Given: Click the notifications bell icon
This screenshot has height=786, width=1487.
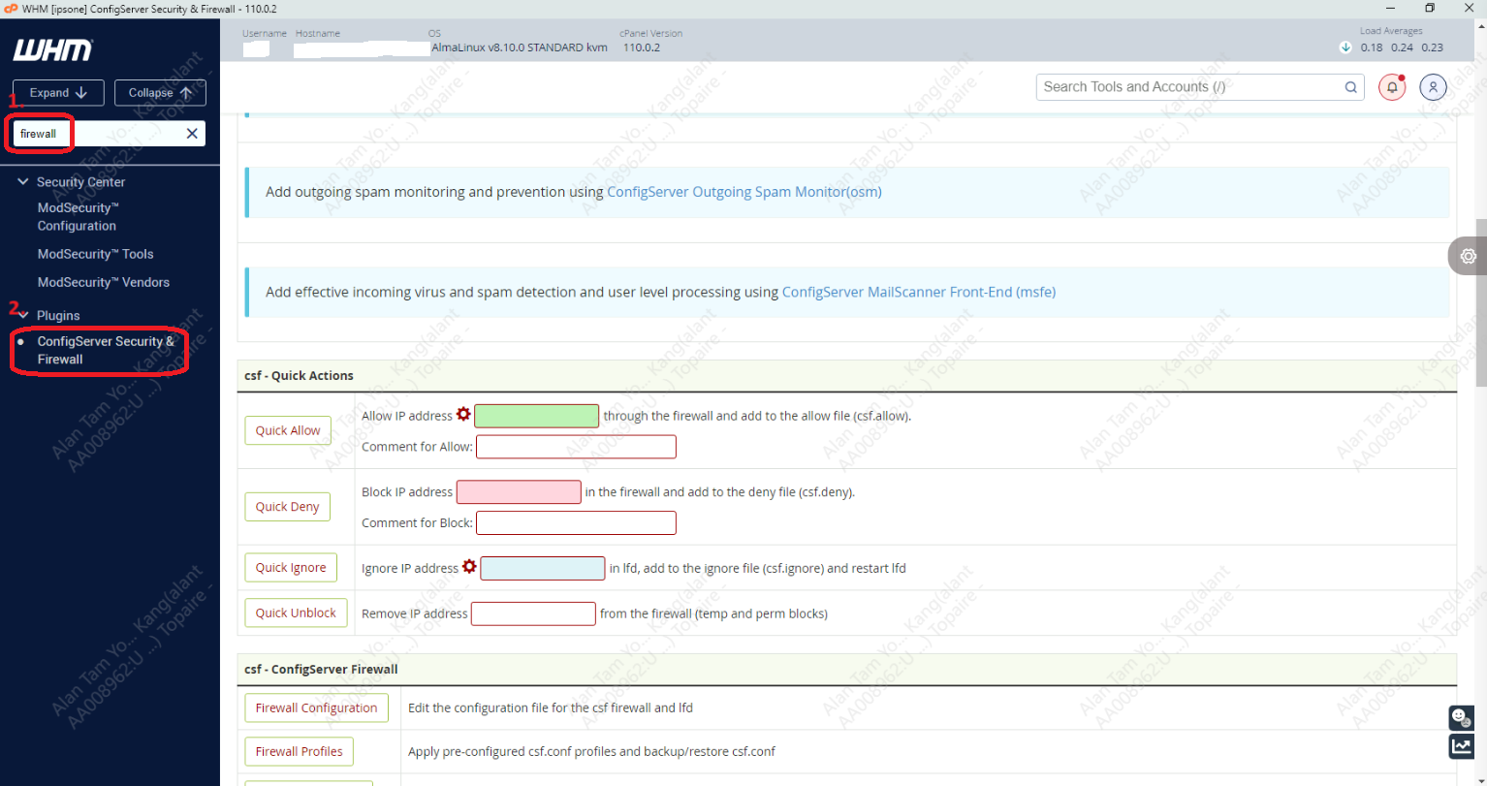Looking at the screenshot, I should coord(1392,87).
